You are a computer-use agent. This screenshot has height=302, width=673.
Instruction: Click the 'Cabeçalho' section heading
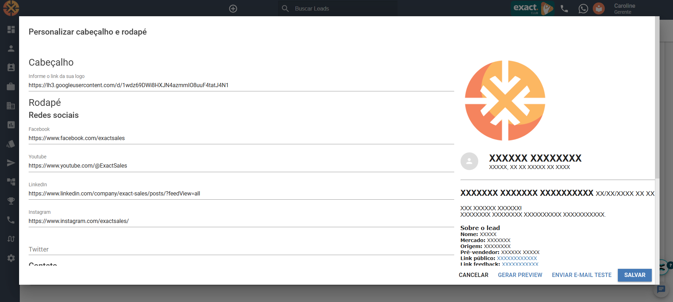tap(51, 62)
